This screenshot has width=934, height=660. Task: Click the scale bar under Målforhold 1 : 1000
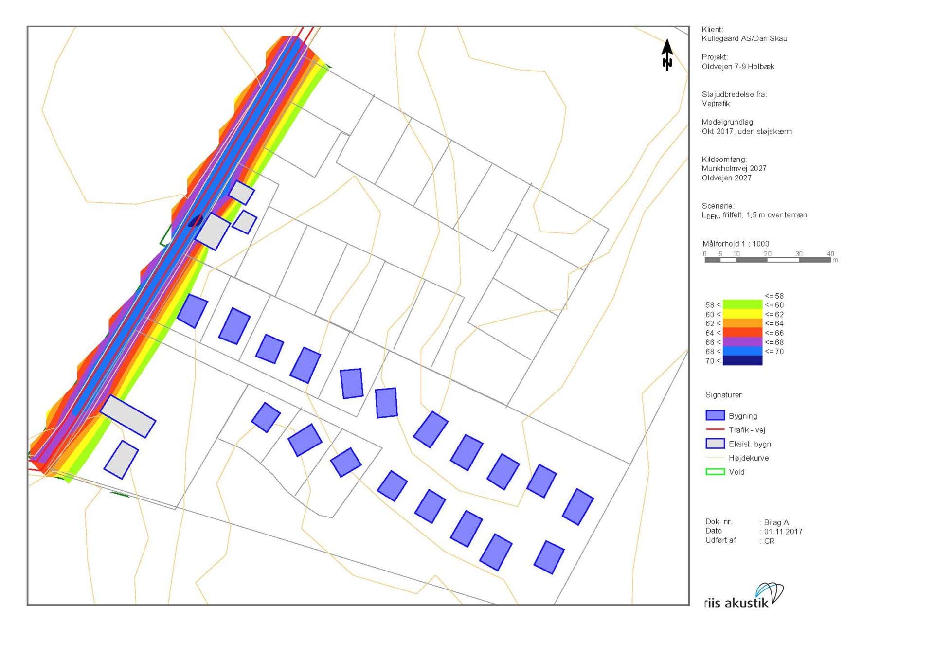coord(767,260)
